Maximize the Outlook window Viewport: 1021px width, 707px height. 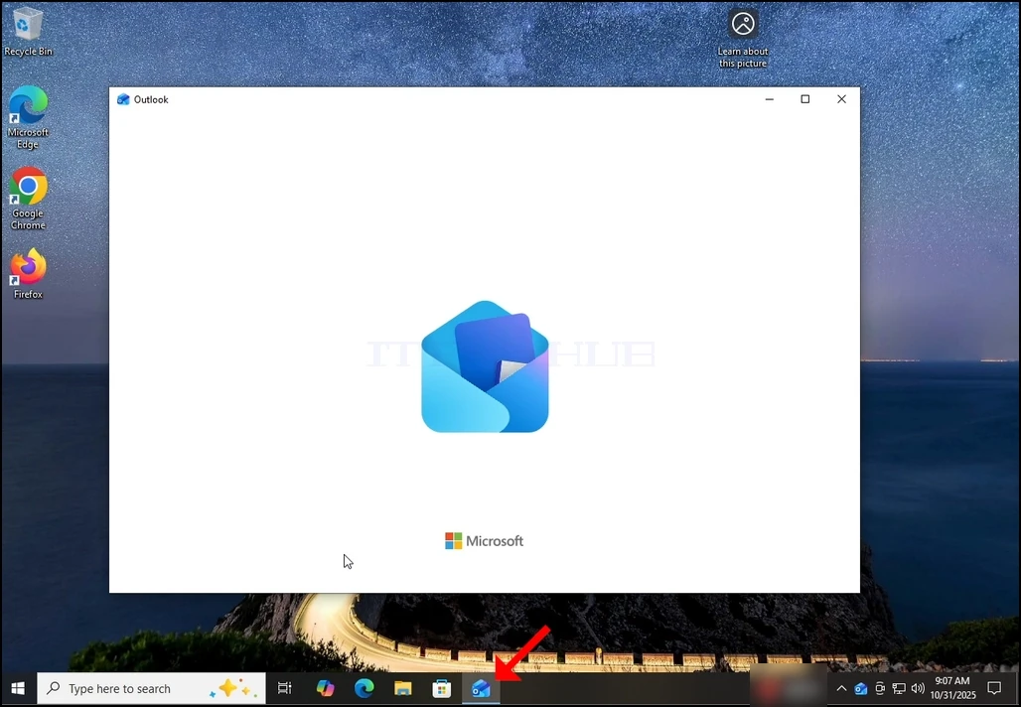[804, 99]
